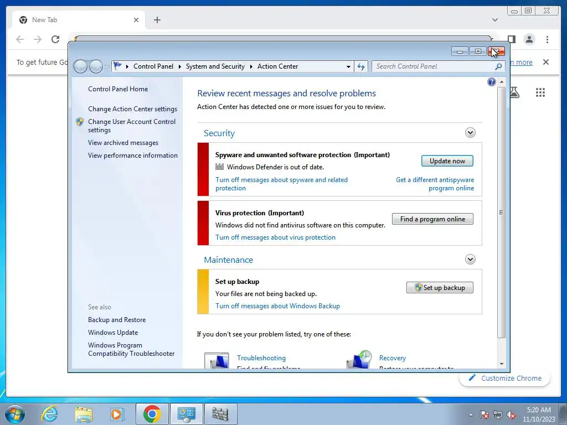Open Windows Program Compatibility Troubleshooter

click(x=131, y=350)
